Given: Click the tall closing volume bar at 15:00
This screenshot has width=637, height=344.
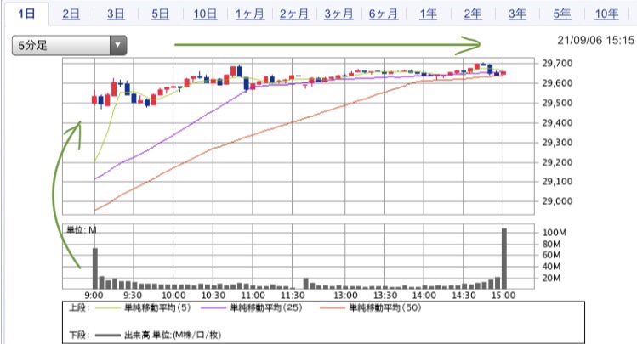Looking at the screenshot, I should pyautogui.click(x=504, y=258).
